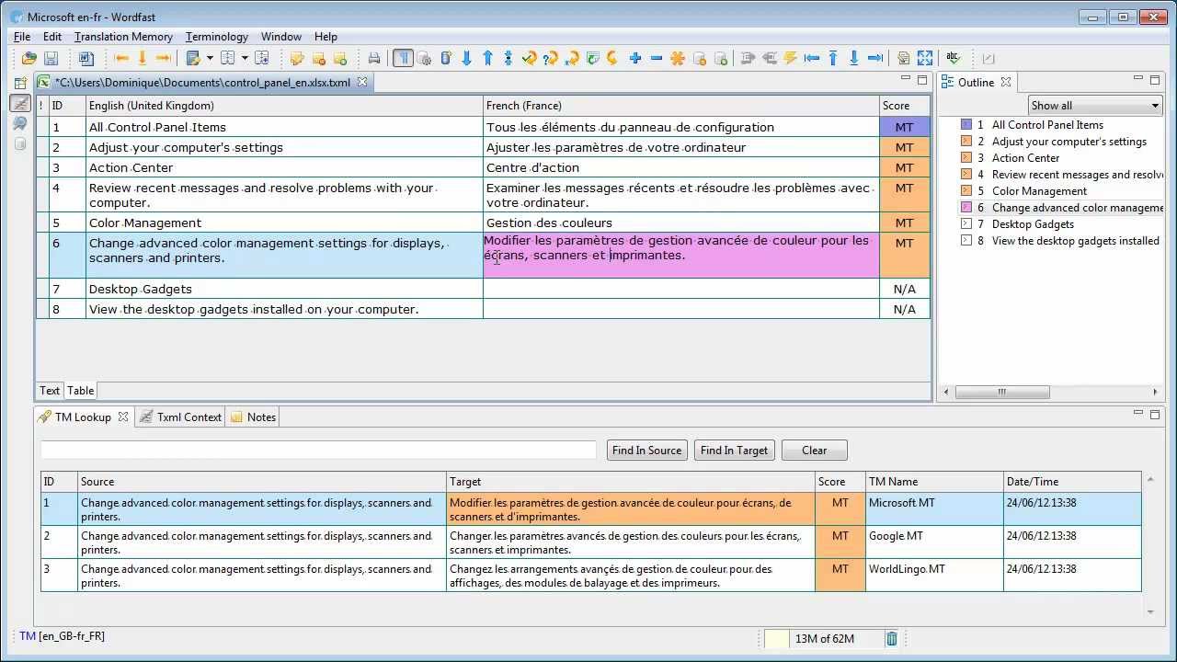This screenshot has width=1177, height=662.
Task: Click the Word document icon
Action: tap(86, 58)
